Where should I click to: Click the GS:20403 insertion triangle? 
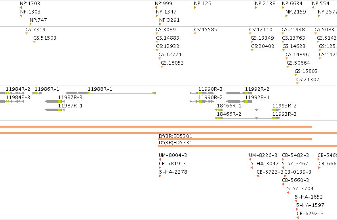(252, 50)
